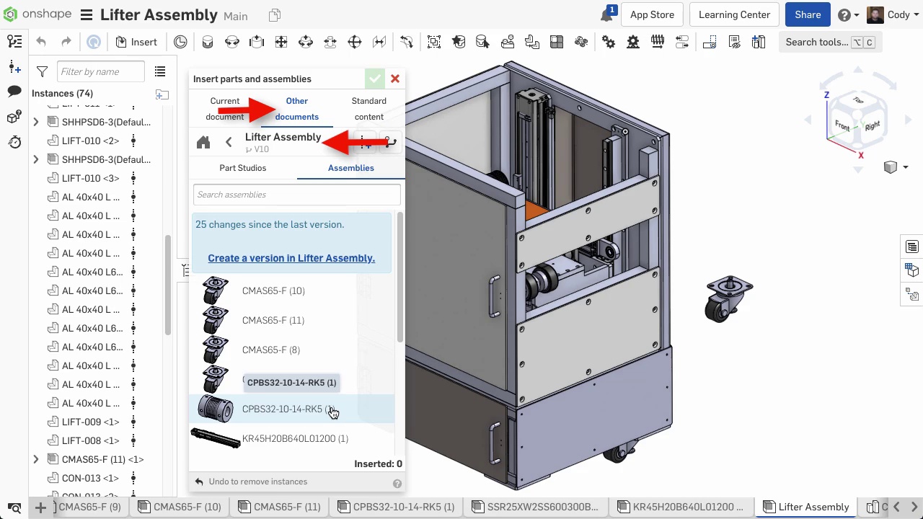
Task: Focus the Search assemblies field
Action: (x=296, y=195)
